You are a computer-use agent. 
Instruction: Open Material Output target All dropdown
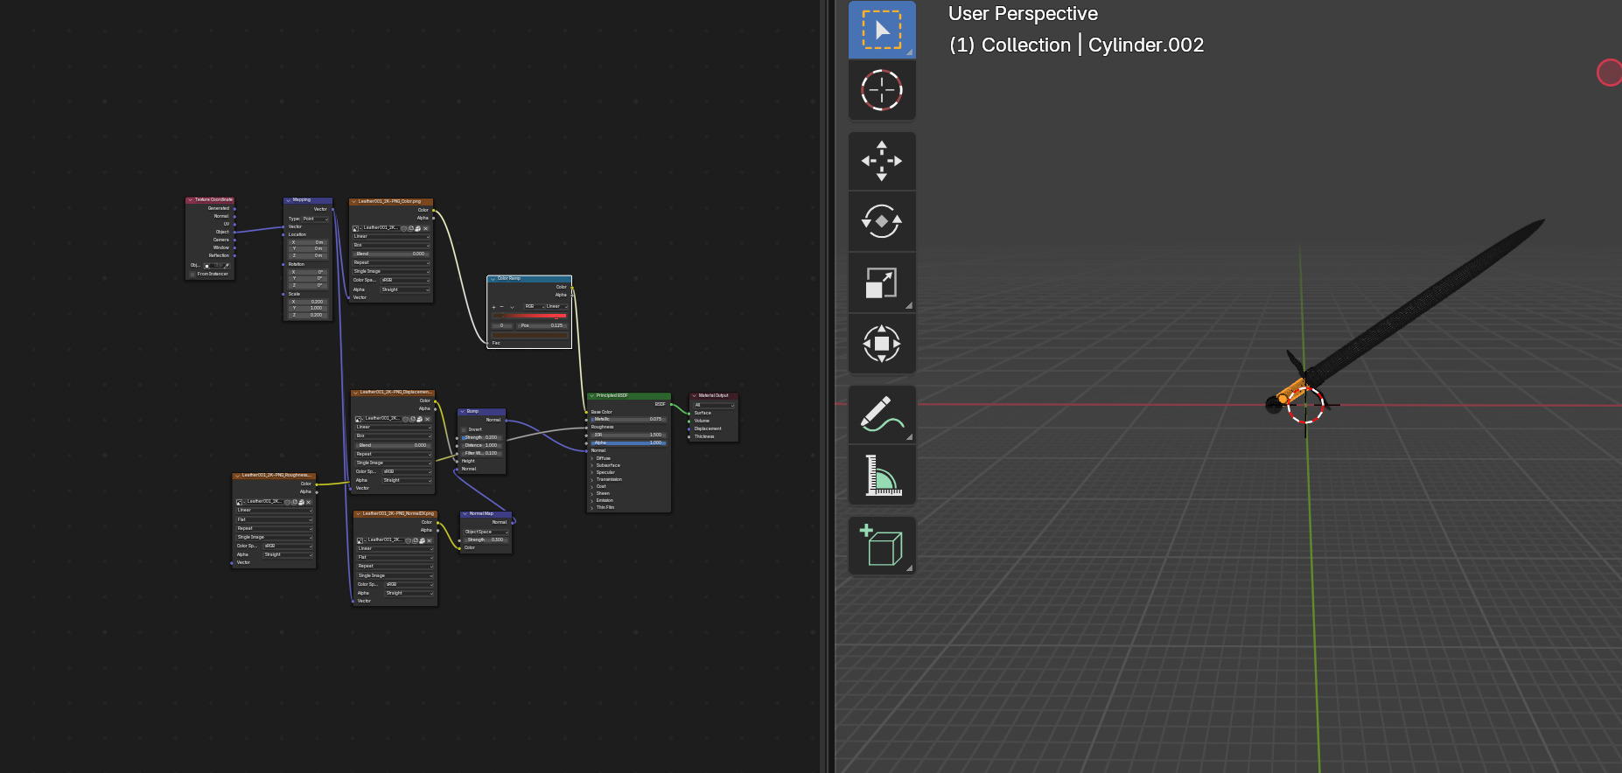714,405
